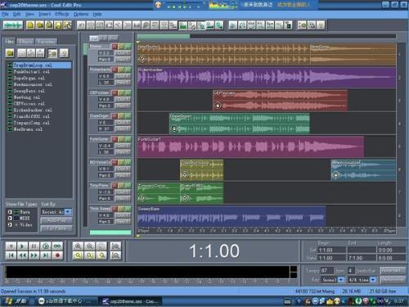
Task: Open the File menu
Action: click(5, 14)
